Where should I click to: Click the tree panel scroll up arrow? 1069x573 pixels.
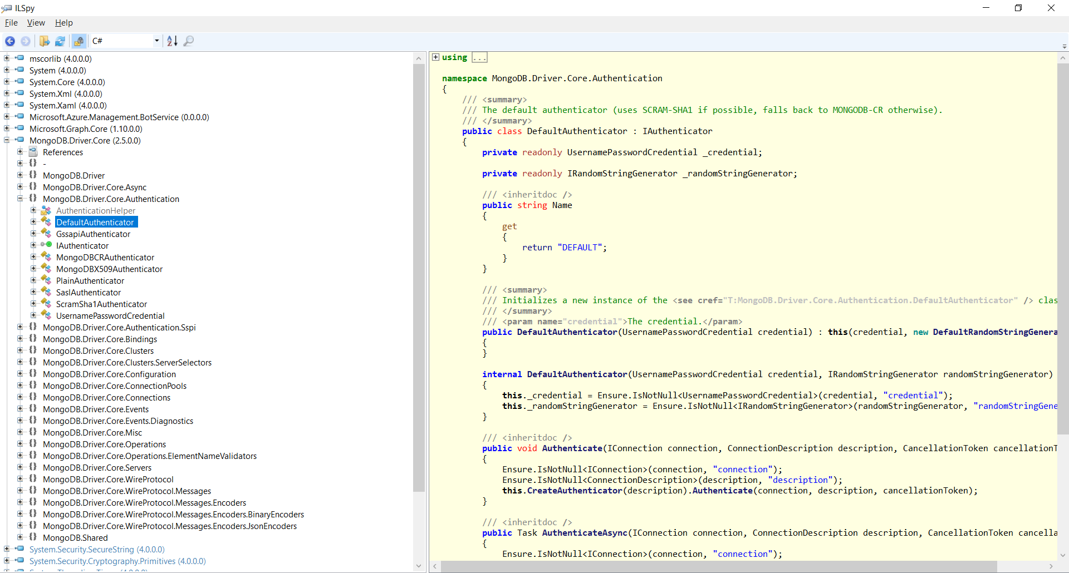pyautogui.click(x=419, y=58)
